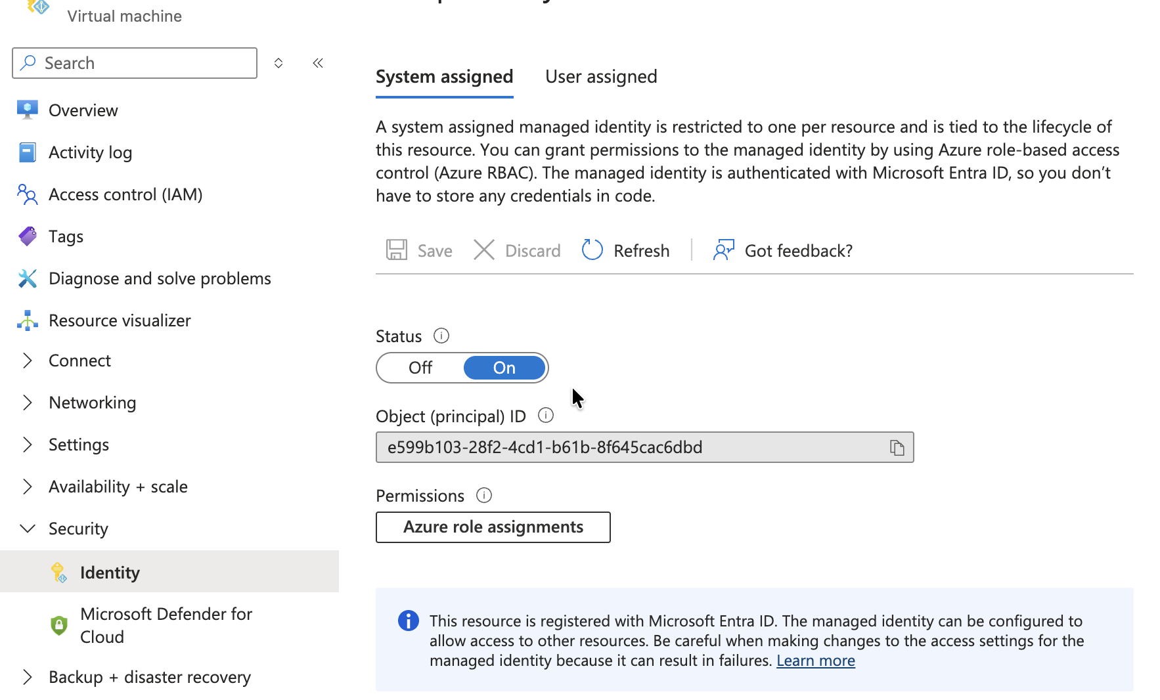Expand the Networking section
Screen dimensions: 1160x700
[92, 402]
